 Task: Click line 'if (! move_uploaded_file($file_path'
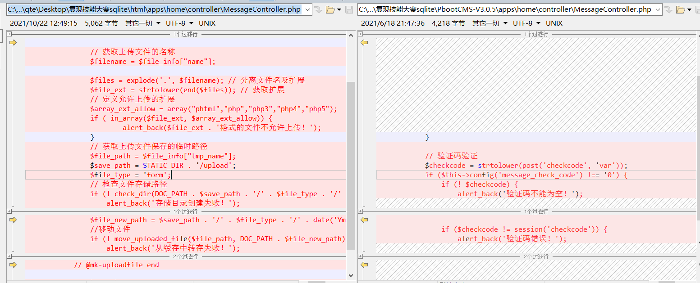[218, 239]
